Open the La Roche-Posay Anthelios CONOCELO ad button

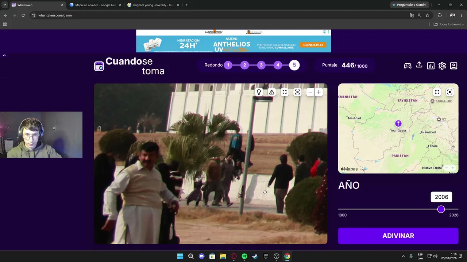[313, 45]
